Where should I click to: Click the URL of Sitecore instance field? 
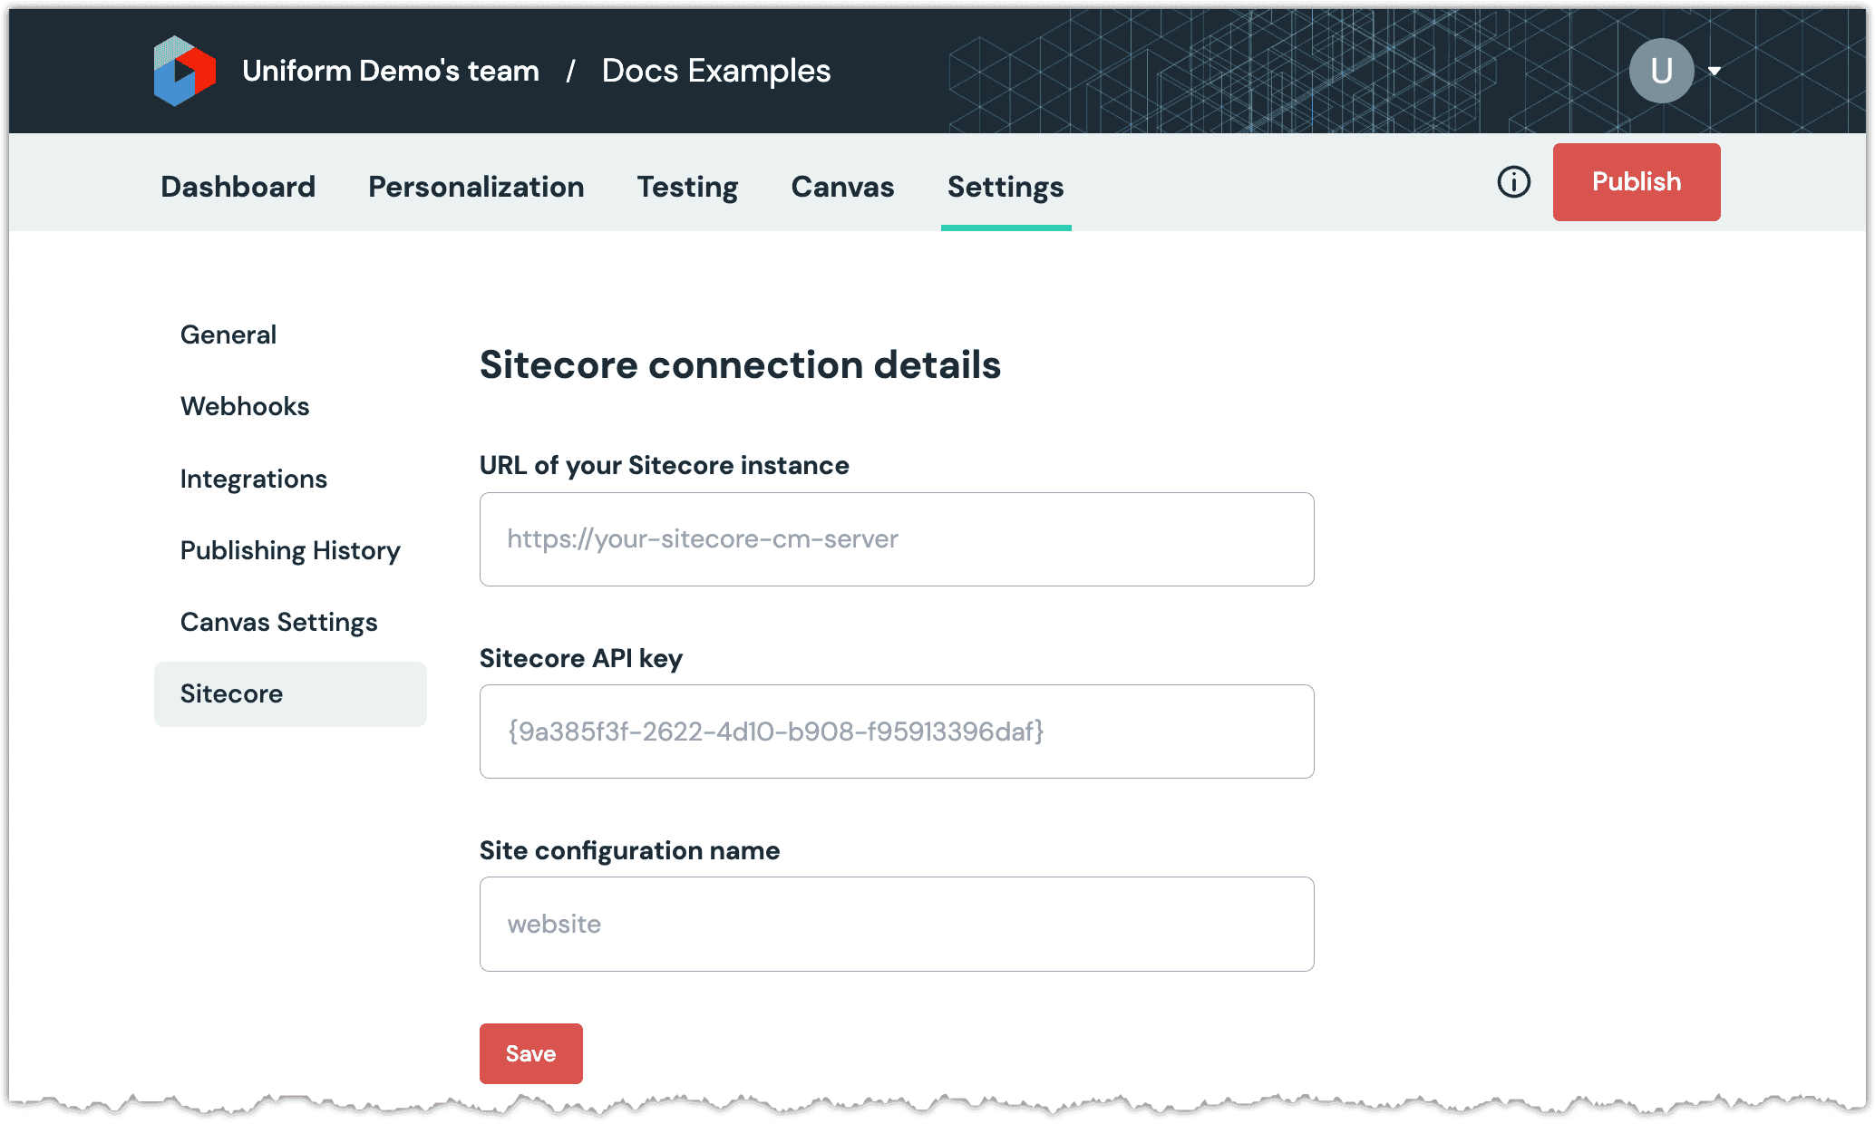point(897,539)
